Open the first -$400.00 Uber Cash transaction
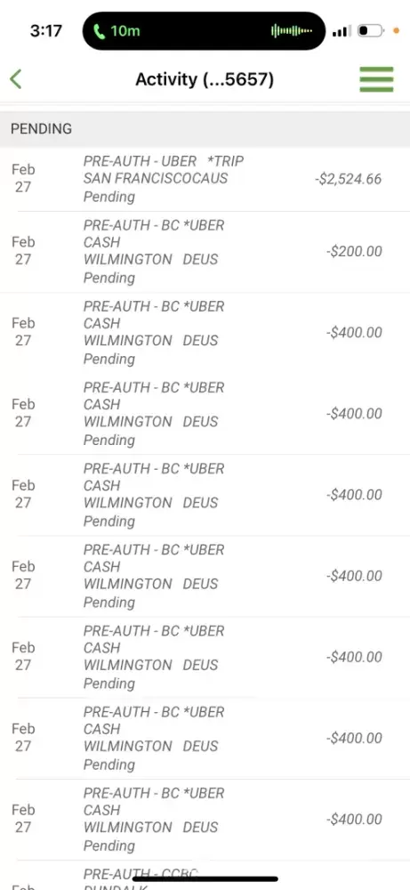410x890 pixels. point(205,333)
